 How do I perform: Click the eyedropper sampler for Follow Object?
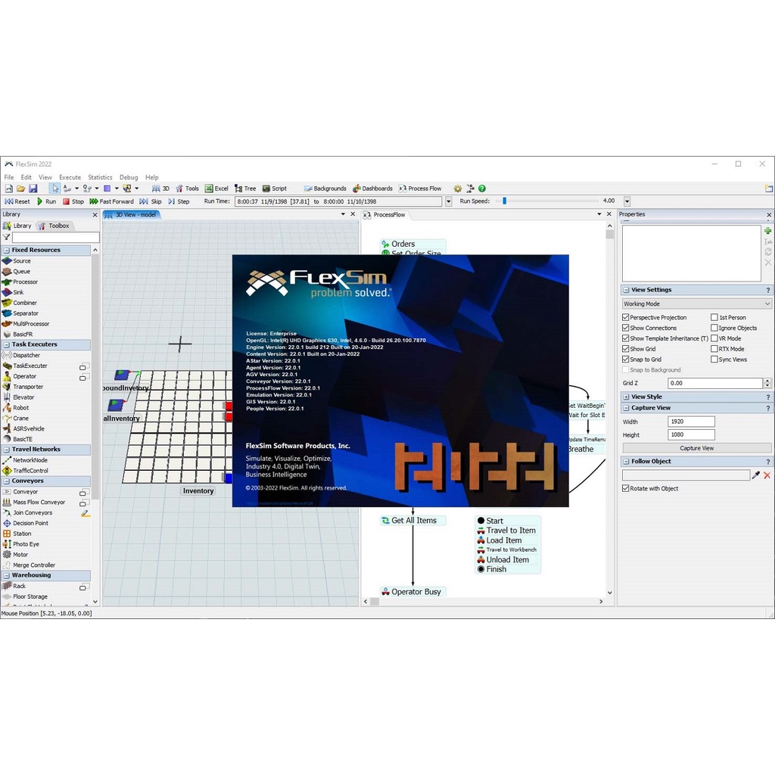point(755,475)
